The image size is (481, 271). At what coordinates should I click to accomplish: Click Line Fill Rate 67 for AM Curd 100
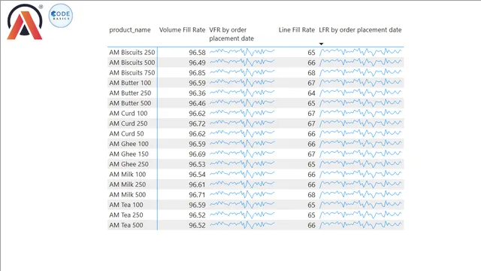point(311,114)
